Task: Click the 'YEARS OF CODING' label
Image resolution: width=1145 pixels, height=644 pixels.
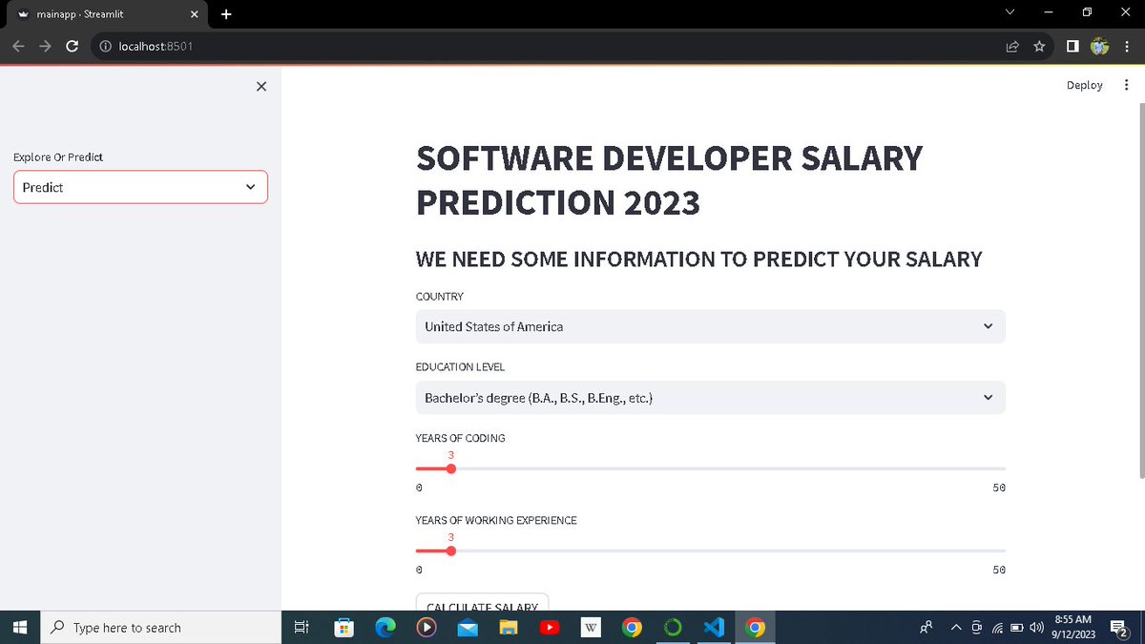Action: pos(461,438)
